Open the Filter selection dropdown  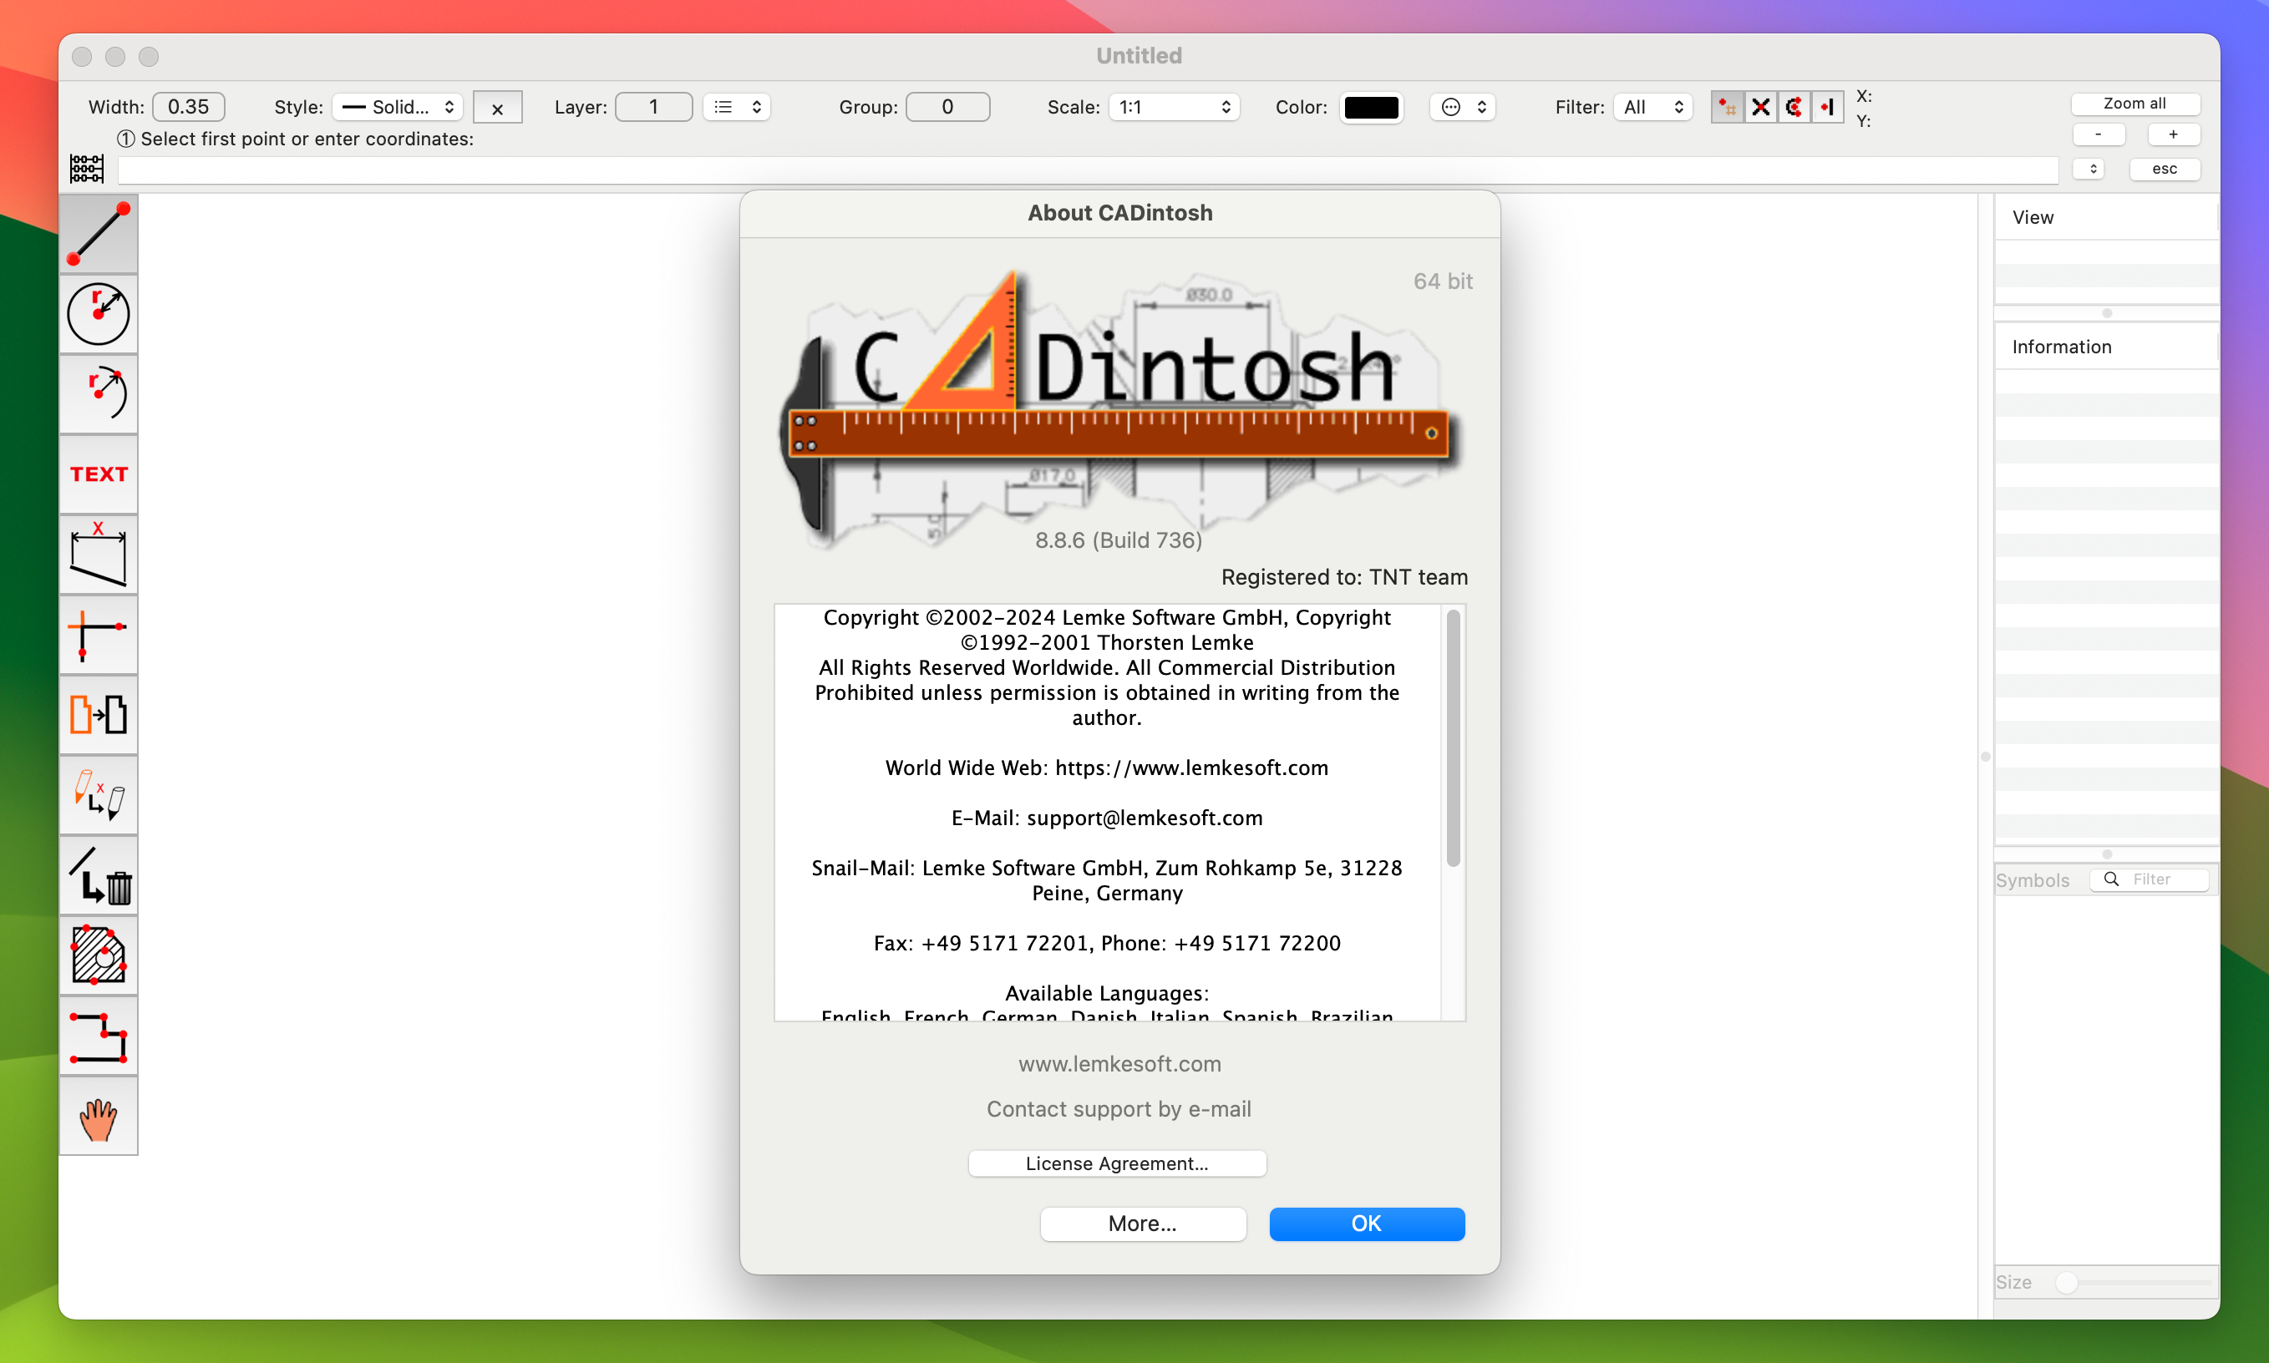pyautogui.click(x=1652, y=107)
